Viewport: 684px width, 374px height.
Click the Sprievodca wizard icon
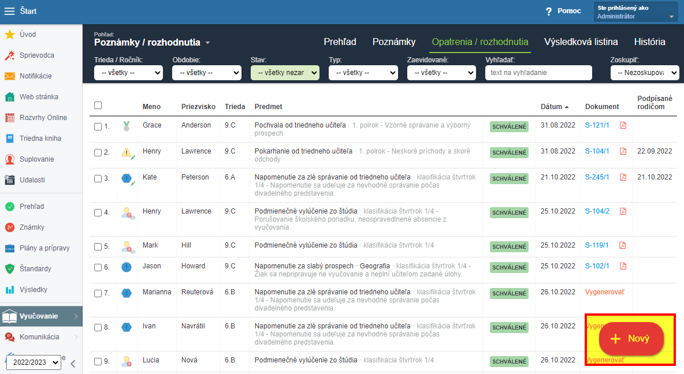10,55
